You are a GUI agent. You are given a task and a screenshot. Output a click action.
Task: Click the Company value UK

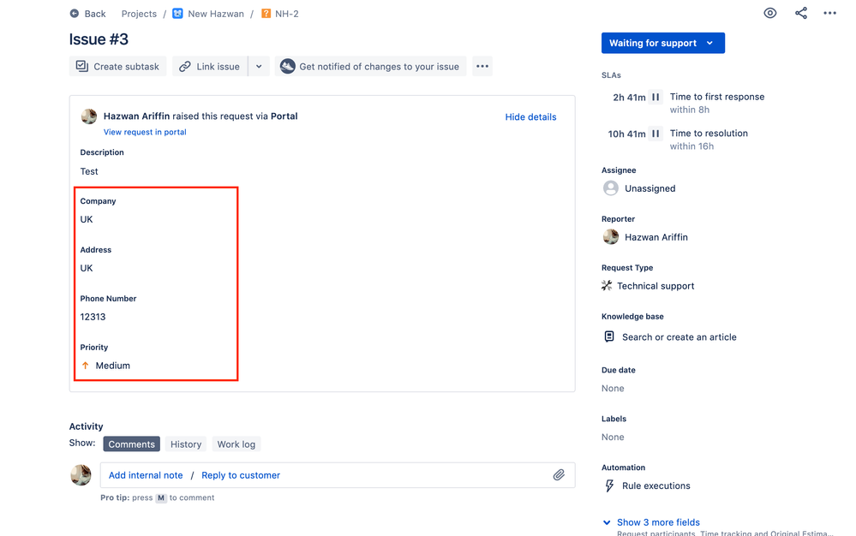(87, 219)
